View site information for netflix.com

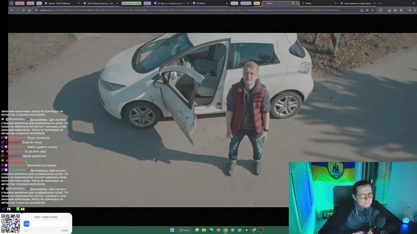36,10
